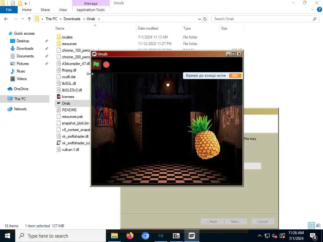Open Pictures in navigation pane

tap(22, 64)
